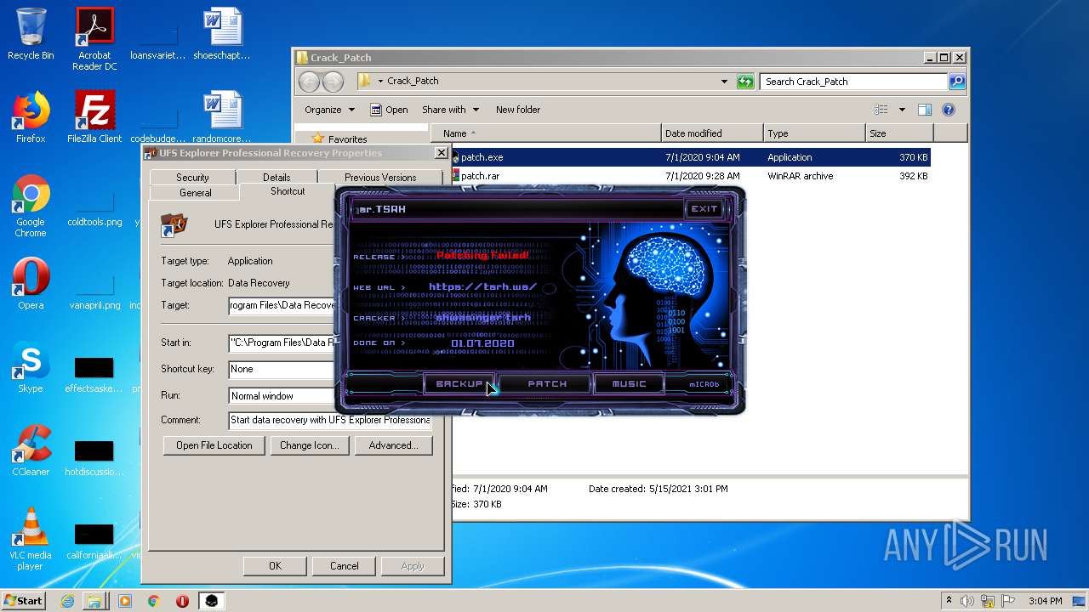The width and height of the screenshot is (1089, 612).
Task: Open Opera desktop shortcut
Action: tap(31, 284)
